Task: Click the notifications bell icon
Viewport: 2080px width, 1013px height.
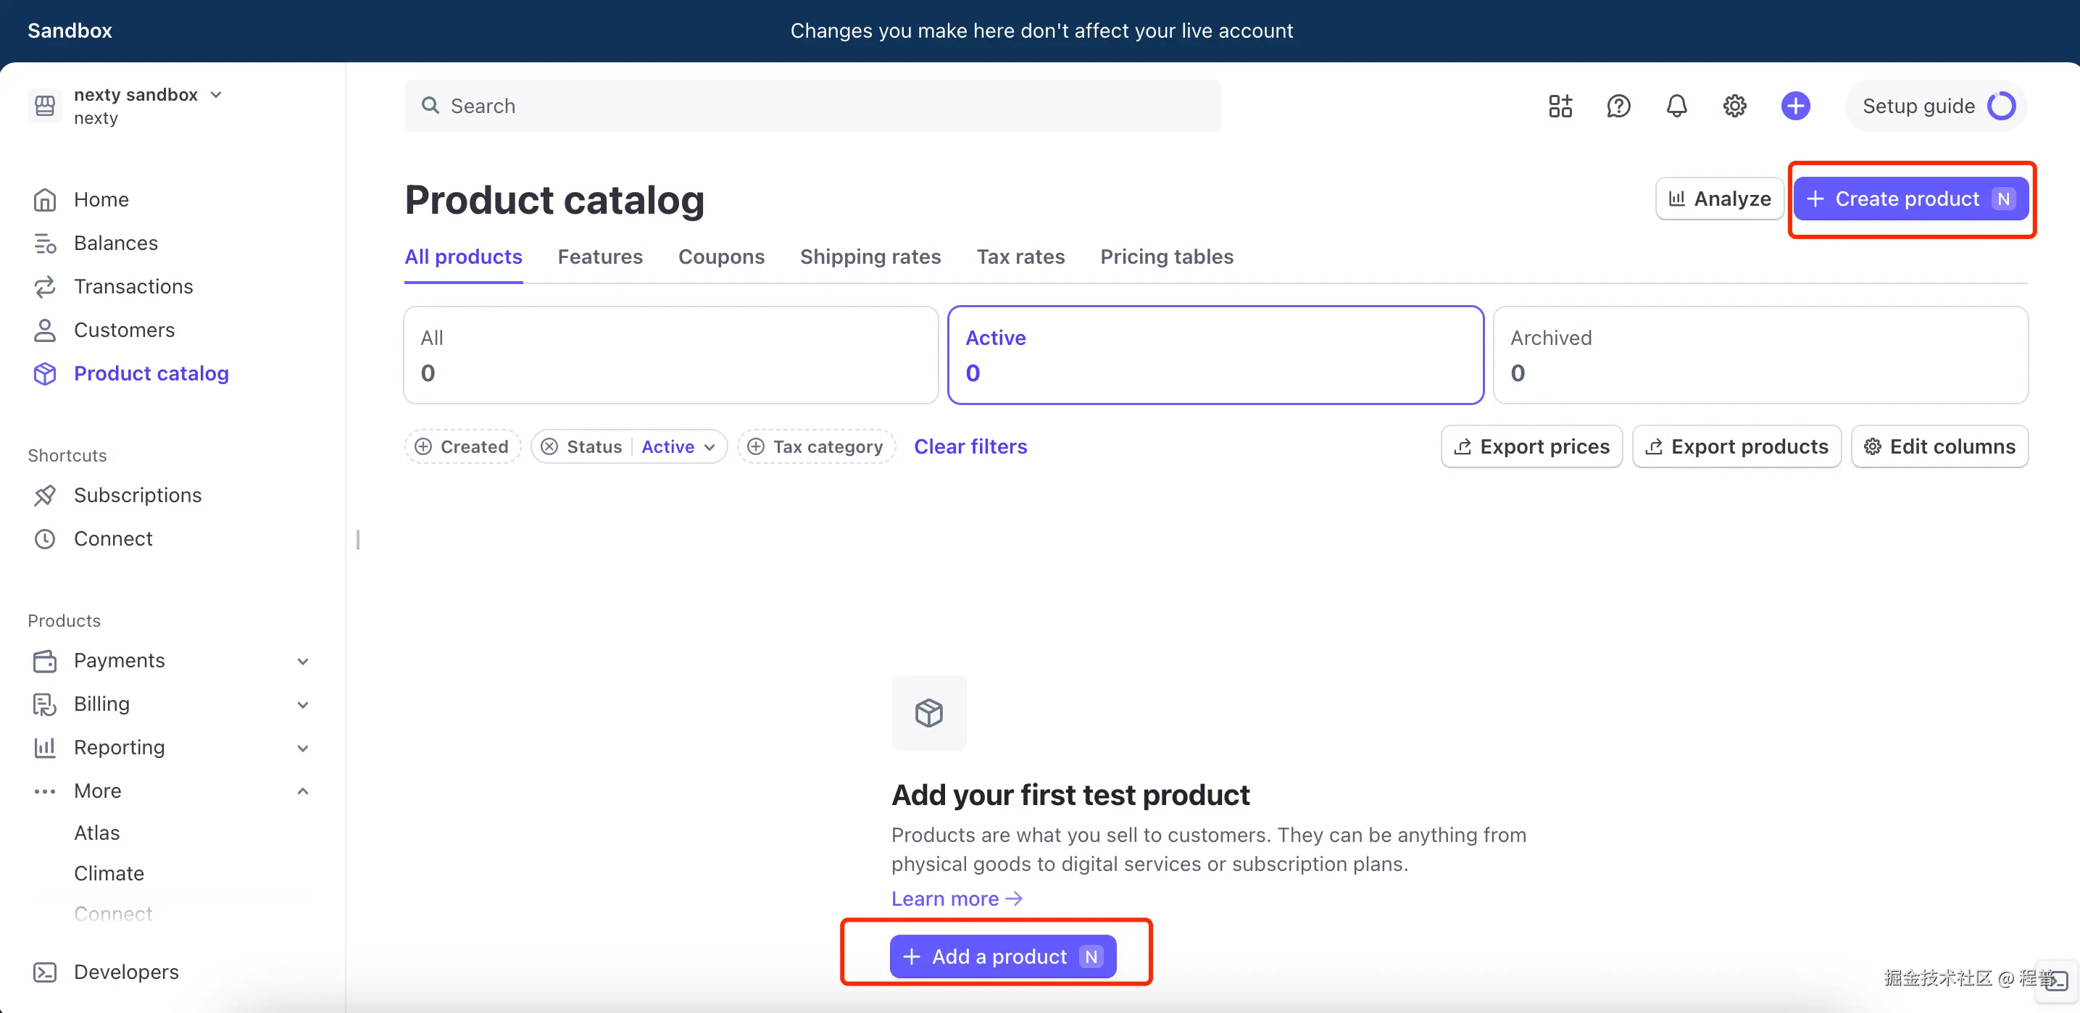Action: tap(1676, 106)
